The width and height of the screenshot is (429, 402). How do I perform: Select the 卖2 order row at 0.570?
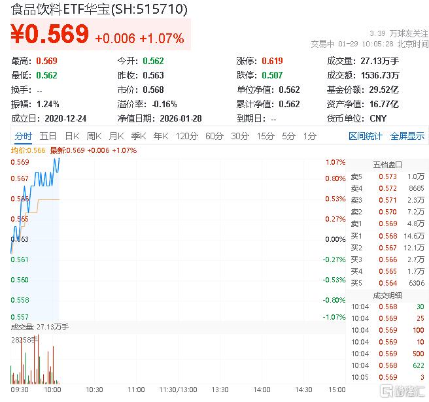(x=387, y=212)
